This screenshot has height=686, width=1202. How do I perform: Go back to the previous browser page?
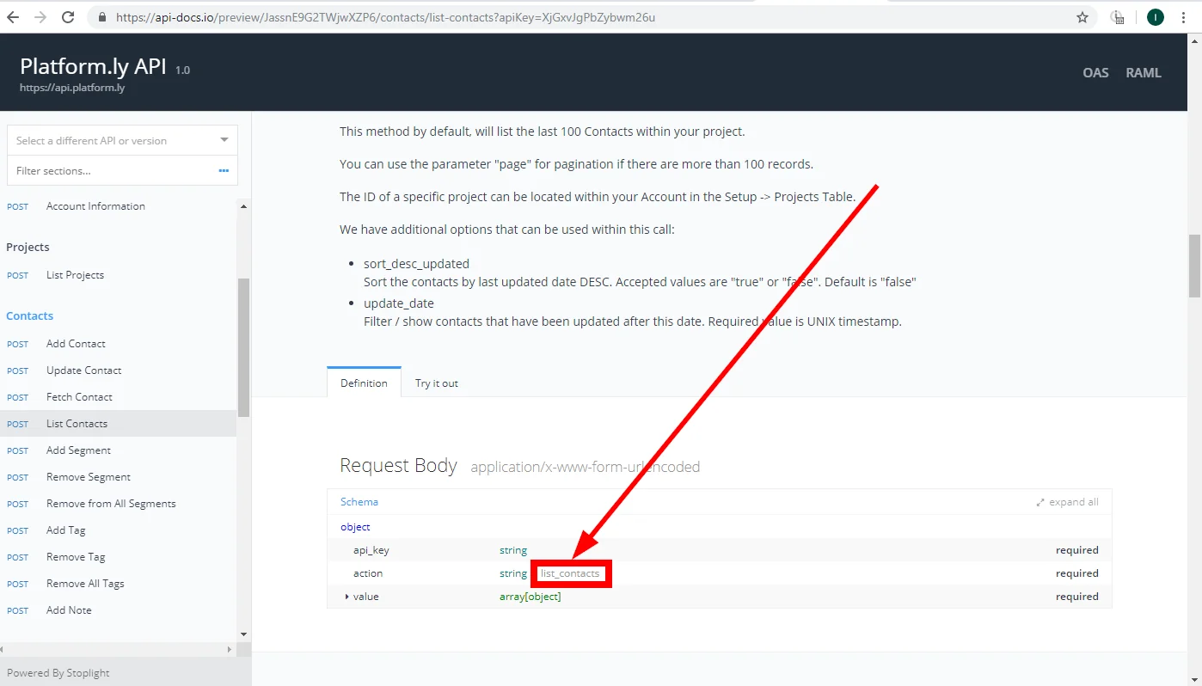13,17
